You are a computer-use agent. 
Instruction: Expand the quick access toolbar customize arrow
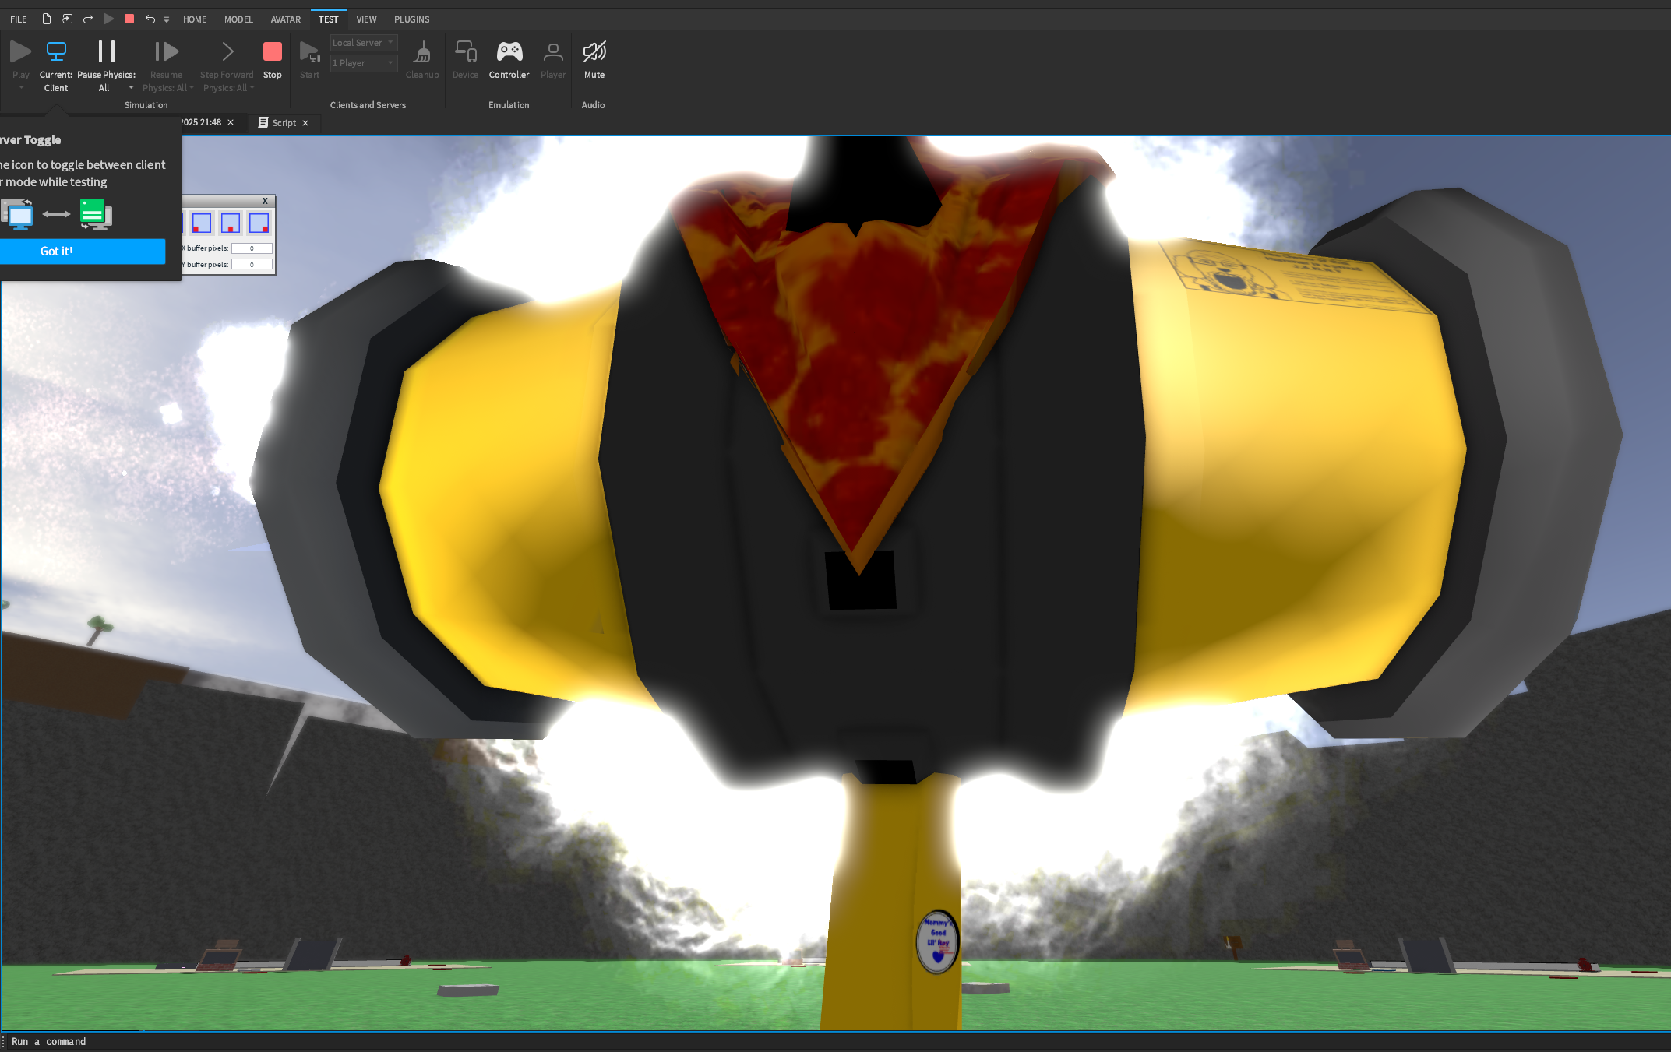[167, 19]
